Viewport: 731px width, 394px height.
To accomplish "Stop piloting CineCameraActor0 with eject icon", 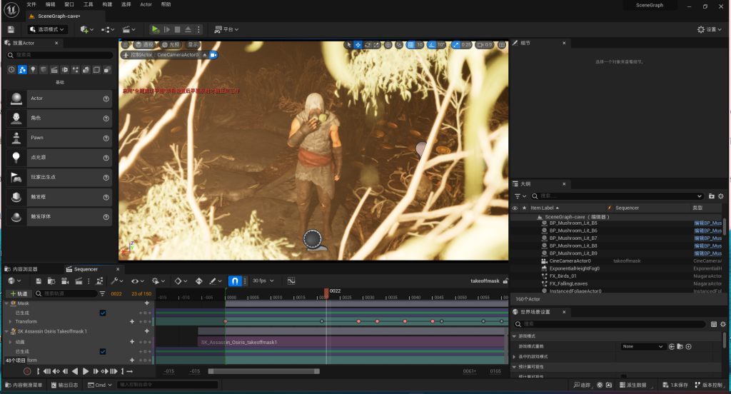I will point(204,55).
